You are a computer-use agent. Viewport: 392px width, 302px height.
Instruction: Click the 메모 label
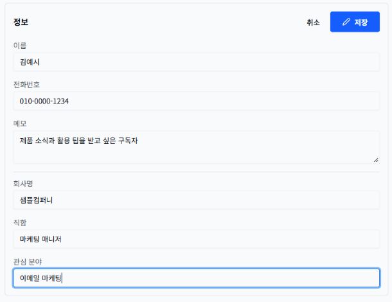pos(20,123)
